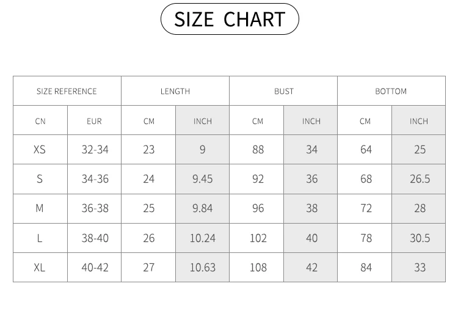Image resolution: width=458 pixels, height=322 pixels.
Task: Click the BOTTOM column header
Action: click(391, 91)
